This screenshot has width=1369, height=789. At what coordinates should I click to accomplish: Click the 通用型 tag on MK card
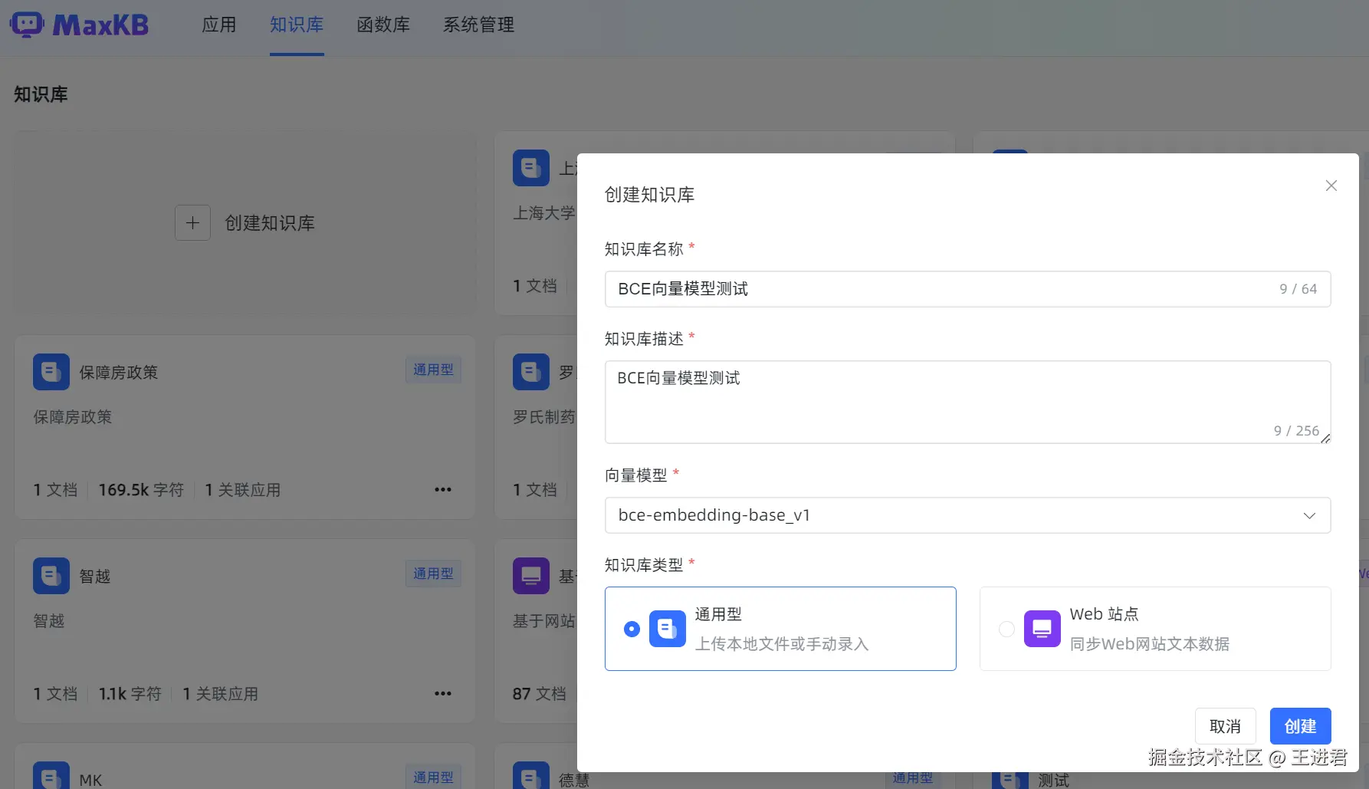433,777
